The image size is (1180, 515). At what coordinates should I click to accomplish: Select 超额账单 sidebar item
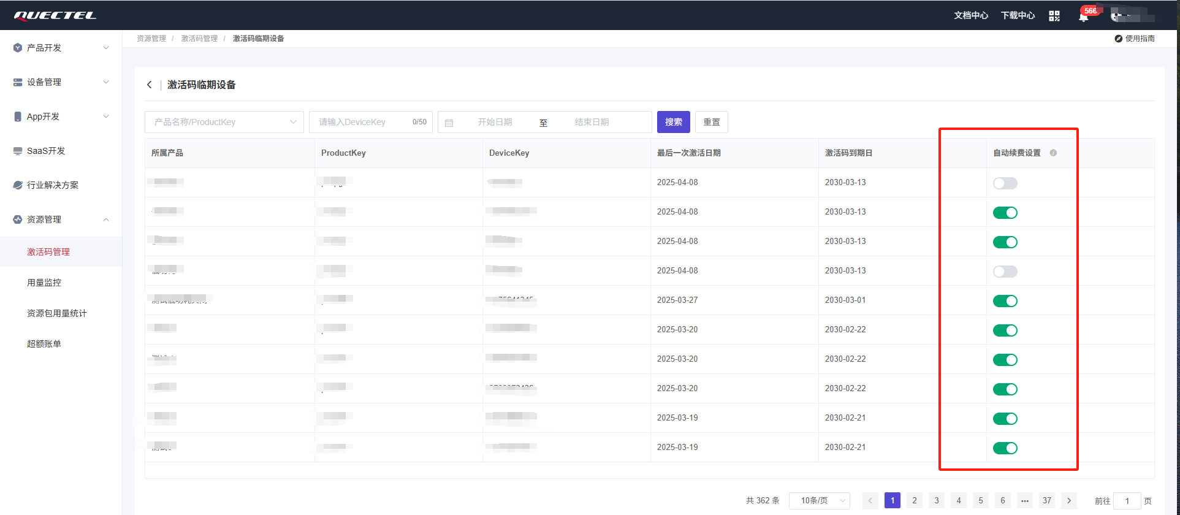click(44, 344)
